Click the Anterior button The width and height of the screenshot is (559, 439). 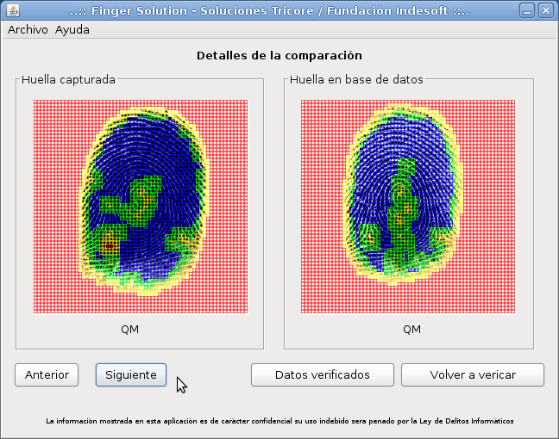tap(47, 374)
